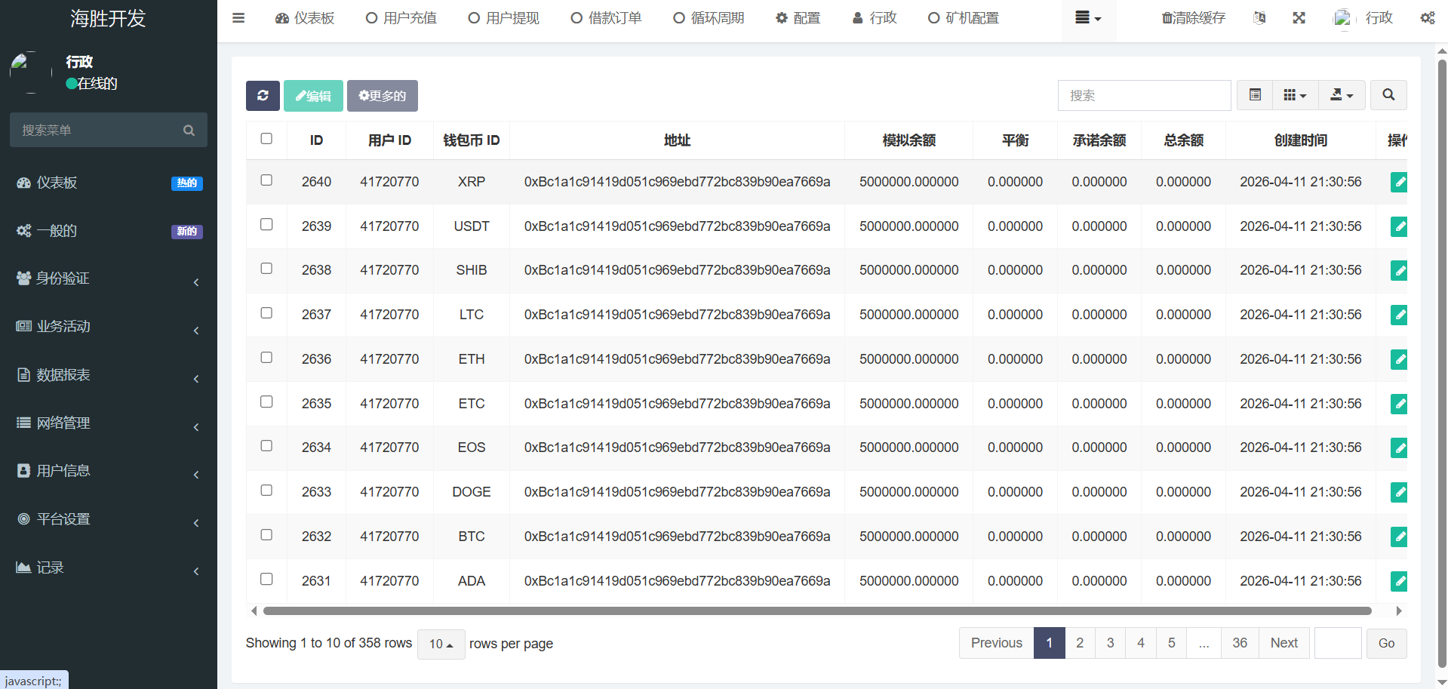
Task: Click the refresh table icon button
Action: 263,96
